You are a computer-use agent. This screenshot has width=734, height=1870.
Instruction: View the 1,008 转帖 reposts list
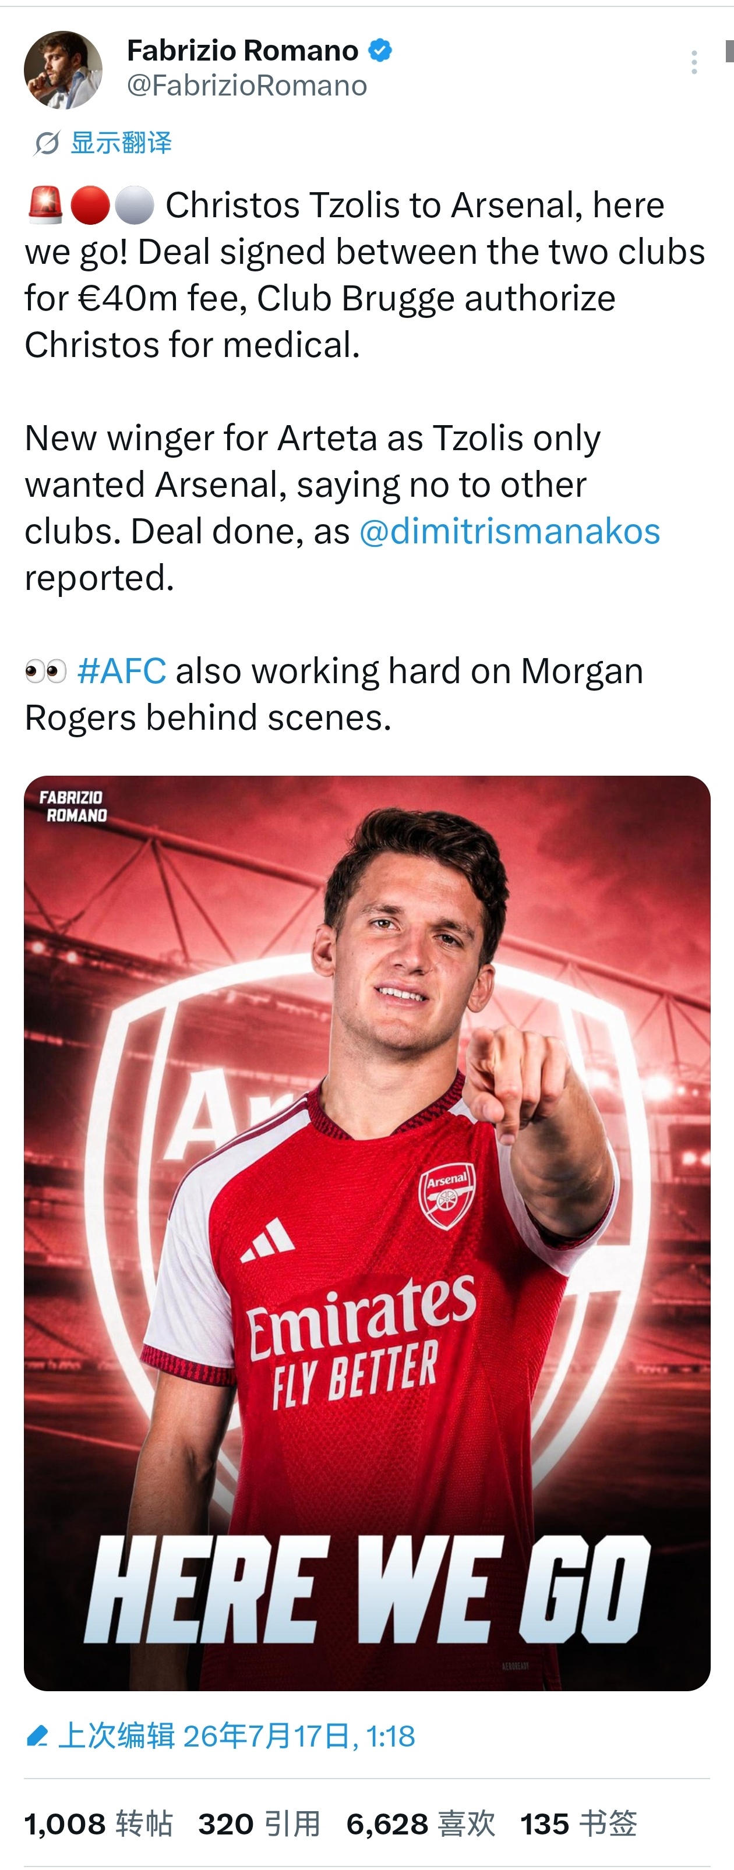point(98,1823)
